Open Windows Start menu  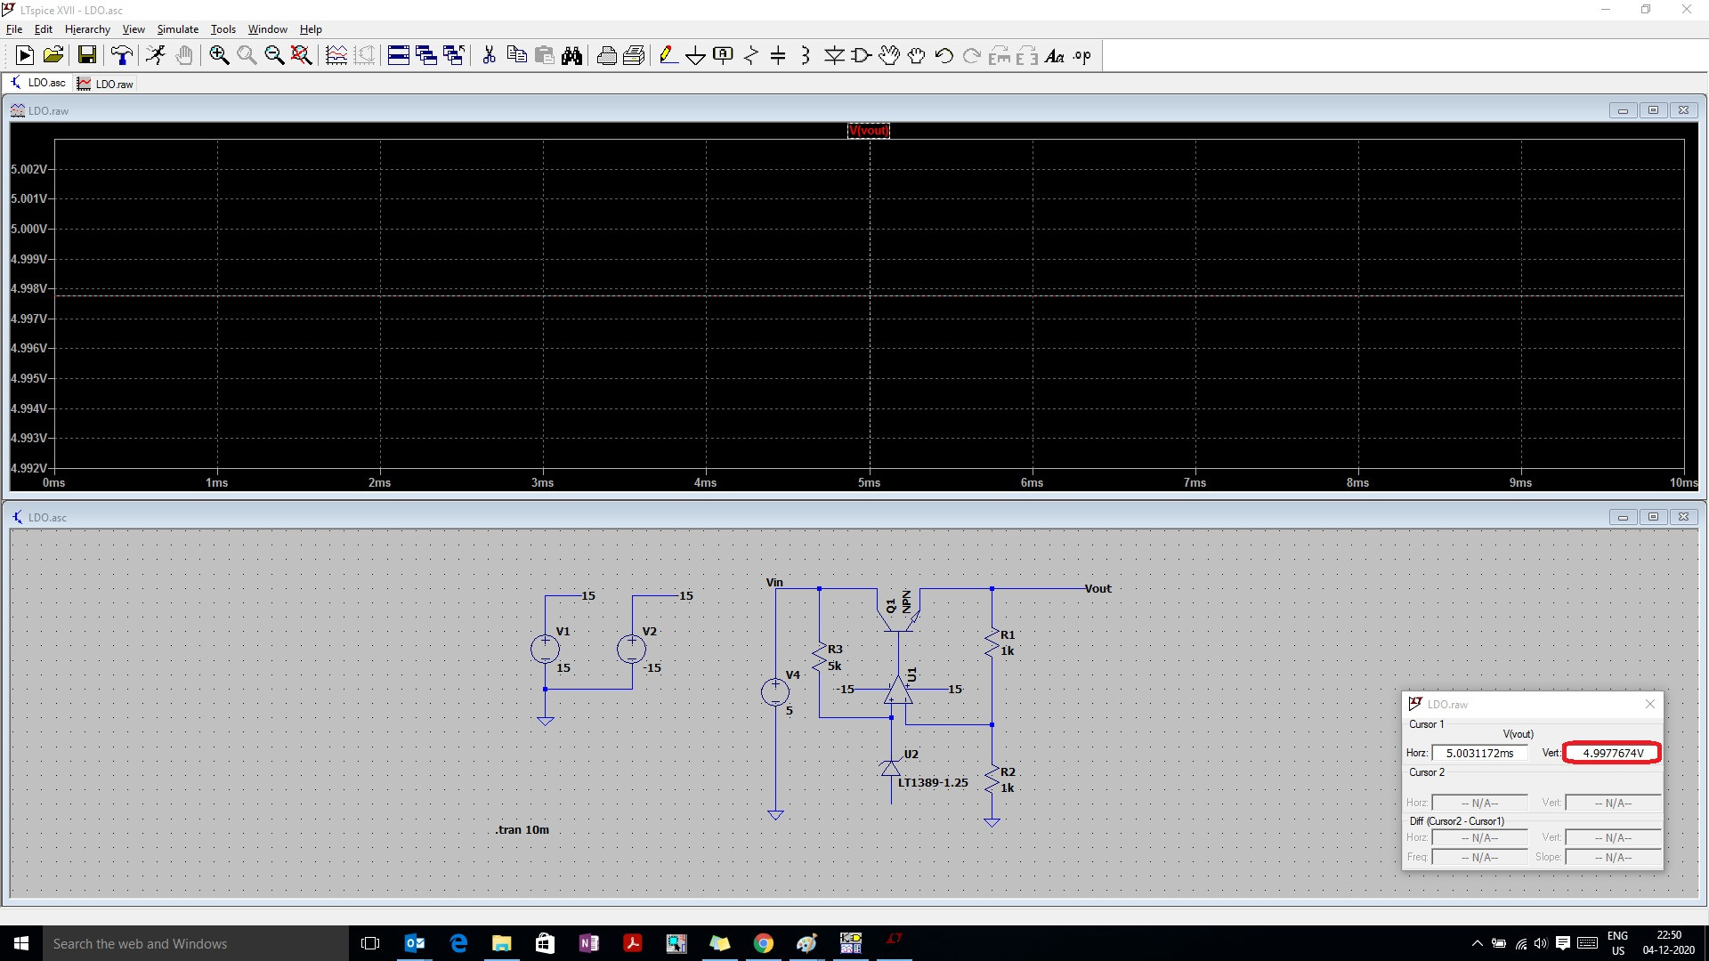(21, 943)
